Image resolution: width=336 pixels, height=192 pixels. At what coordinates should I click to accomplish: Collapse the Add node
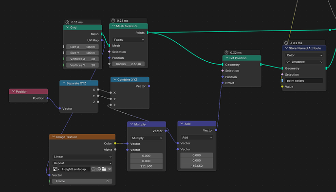pos(182,123)
